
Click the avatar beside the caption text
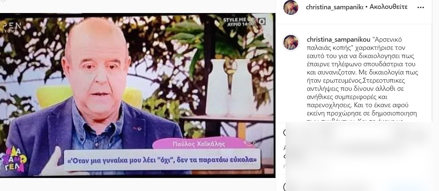(x=290, y=42)
